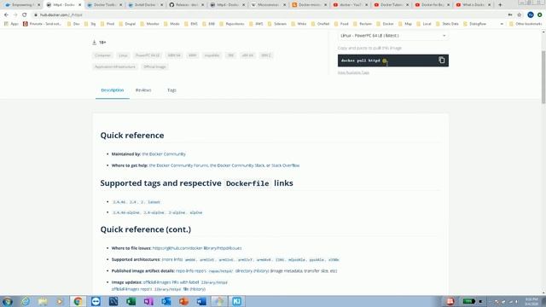Open the Apps shortcut in the bookmarks bar
546x307 pixels.
pos(11,24)
